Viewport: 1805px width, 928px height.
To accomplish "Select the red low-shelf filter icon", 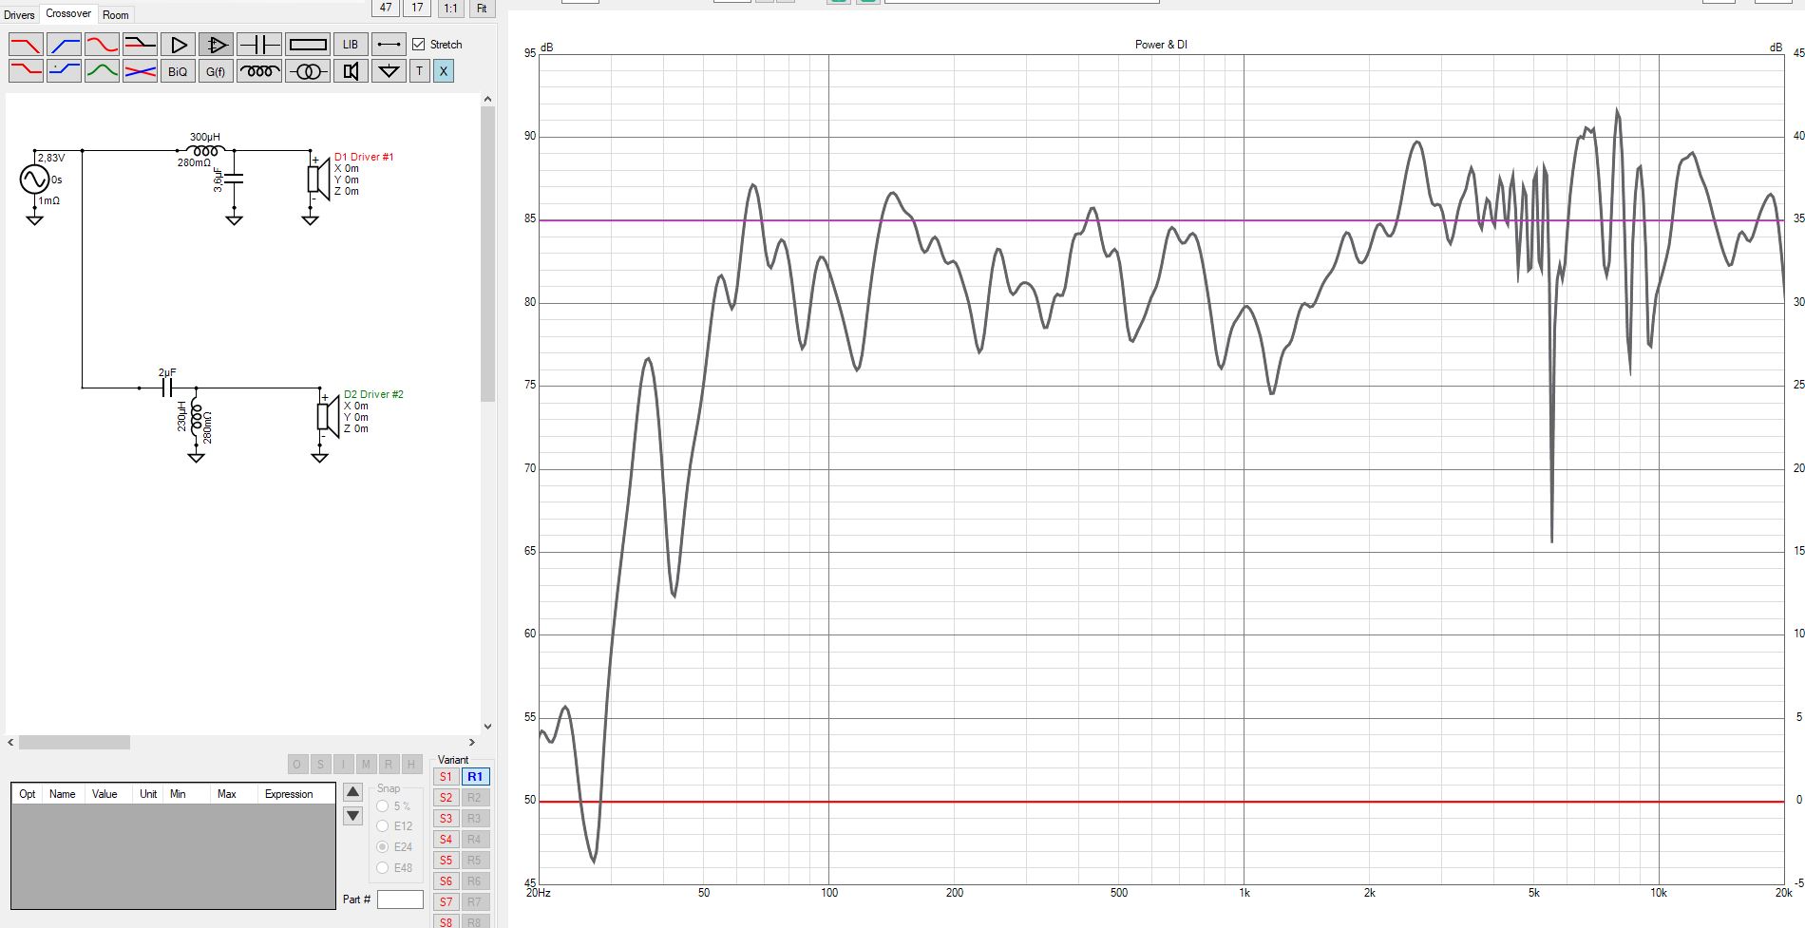I will [26, 71].
